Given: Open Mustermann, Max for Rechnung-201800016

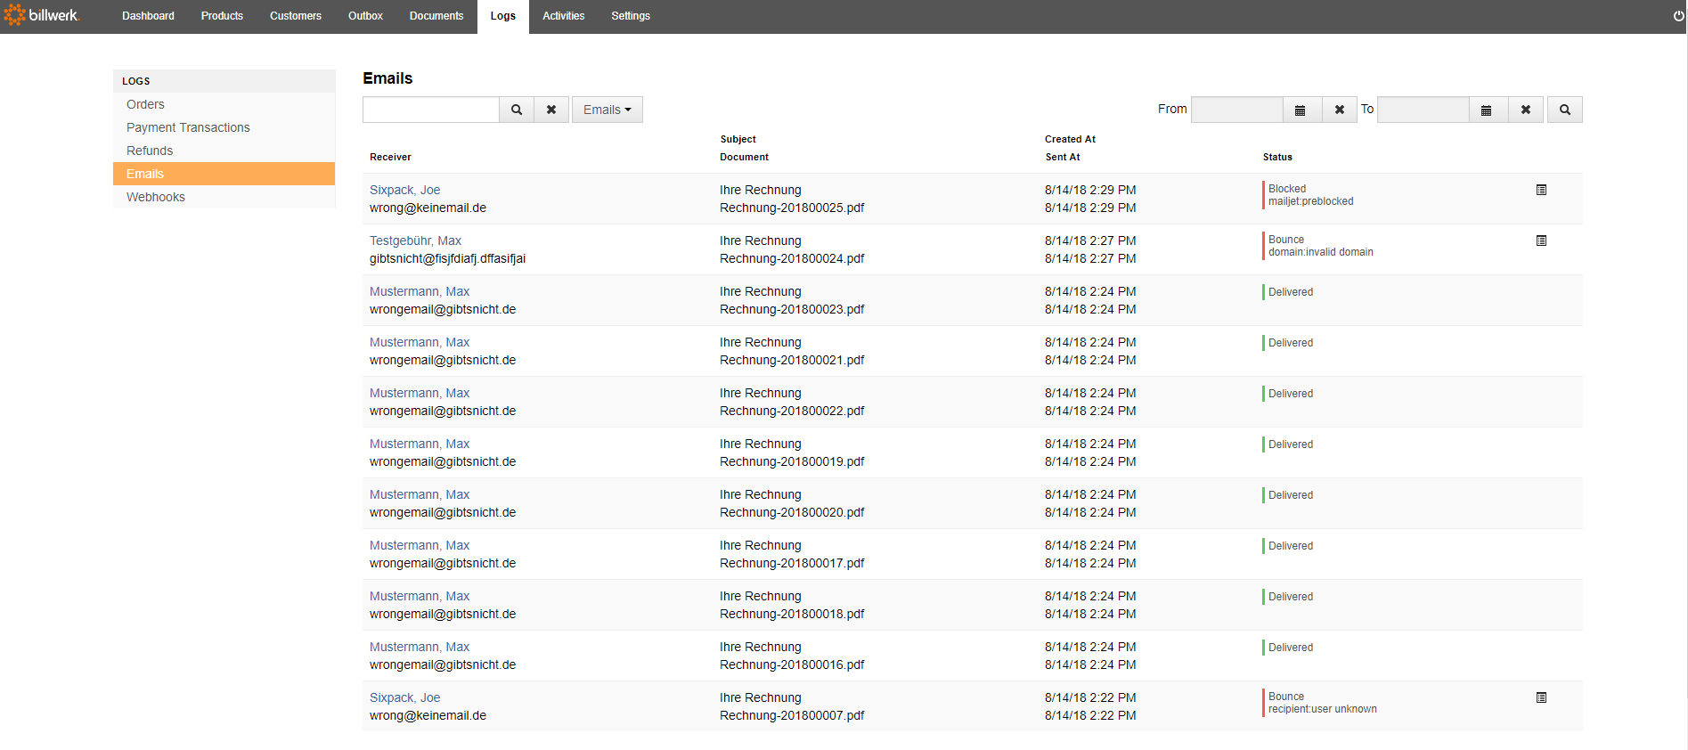Looking at the screenshot, I should (420, 647).
